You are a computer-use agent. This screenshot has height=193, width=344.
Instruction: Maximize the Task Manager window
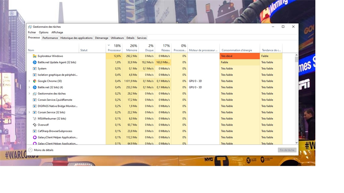click(283, 27)
